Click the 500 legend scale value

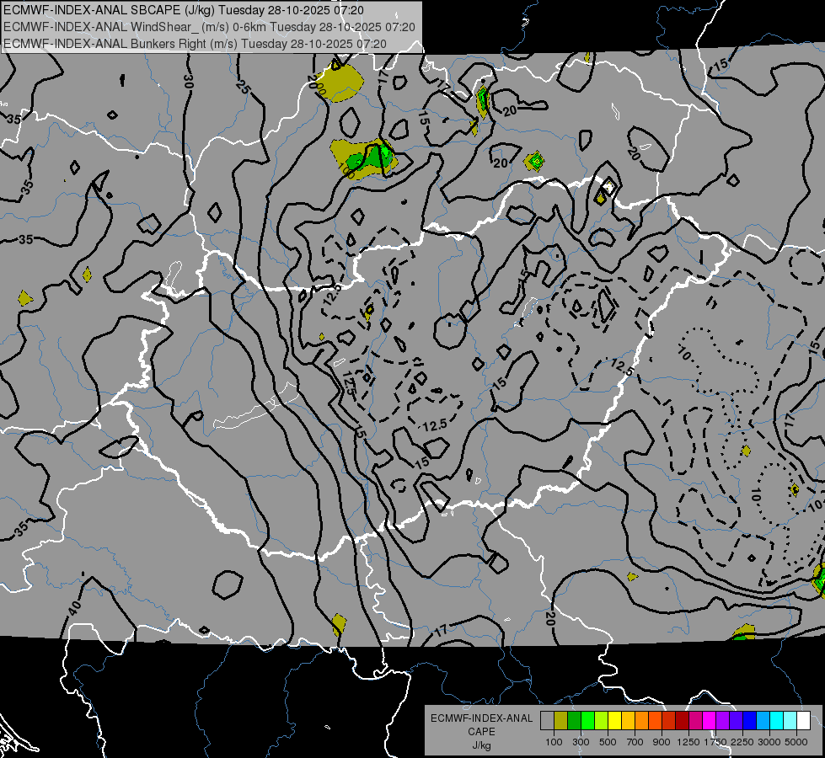coord(608,742)
